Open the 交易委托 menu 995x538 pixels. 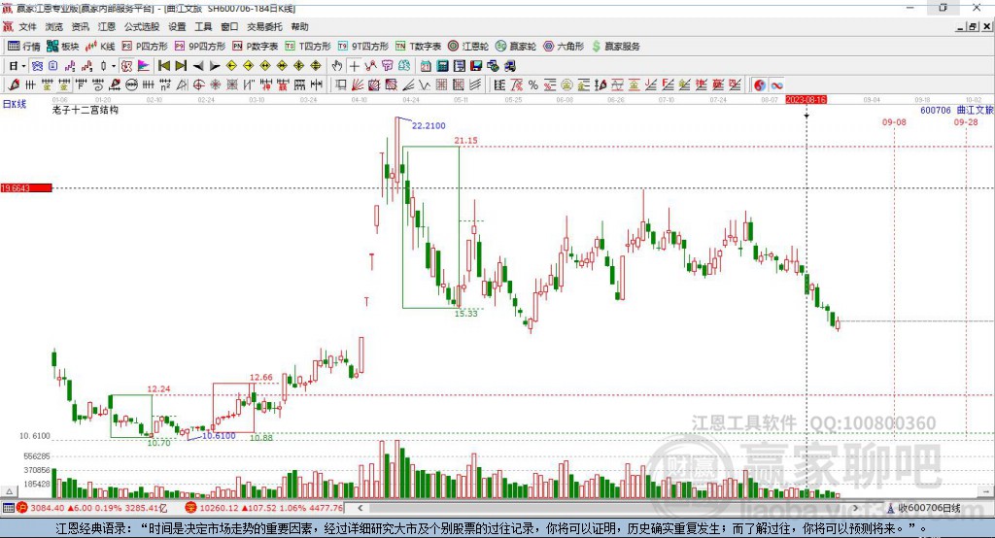(x=264, y=26)
